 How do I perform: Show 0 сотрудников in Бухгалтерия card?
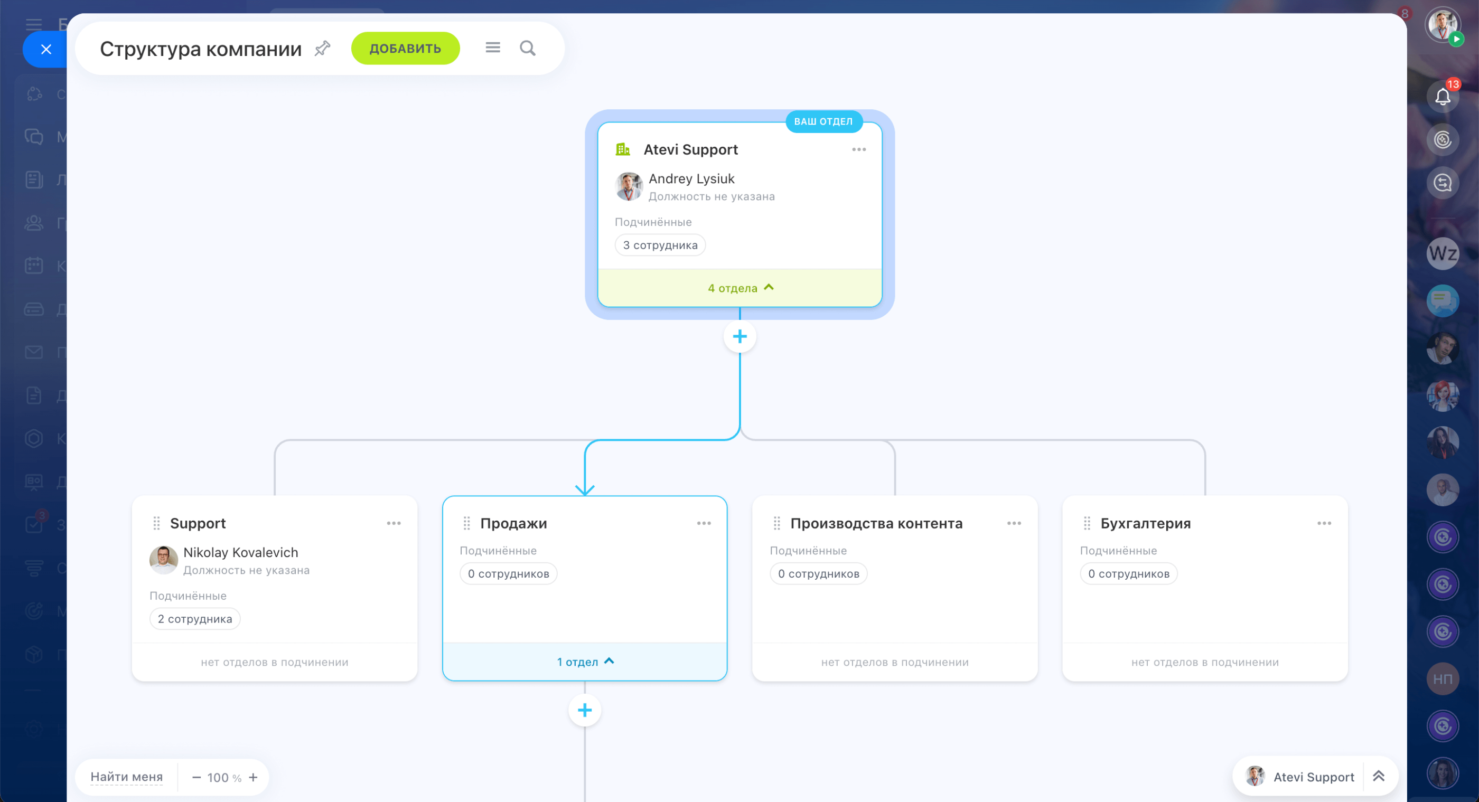[1129, 573]
